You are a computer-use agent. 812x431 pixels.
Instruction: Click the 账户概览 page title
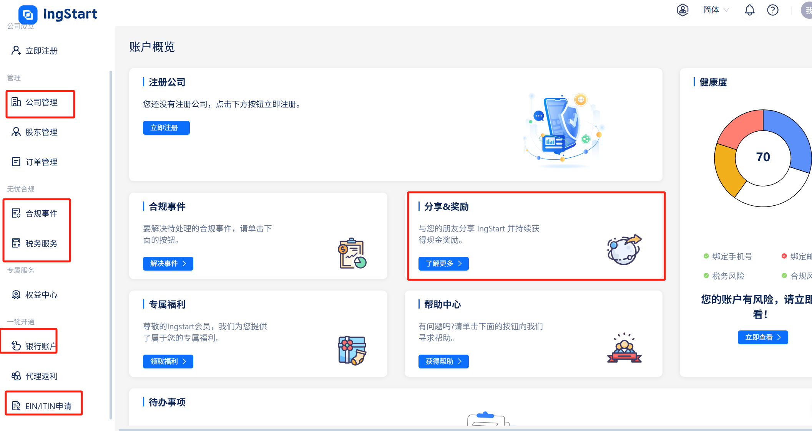point(152,47)
